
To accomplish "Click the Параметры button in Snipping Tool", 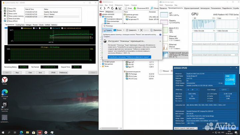I will pyautogui.click(x=156, y=30).
